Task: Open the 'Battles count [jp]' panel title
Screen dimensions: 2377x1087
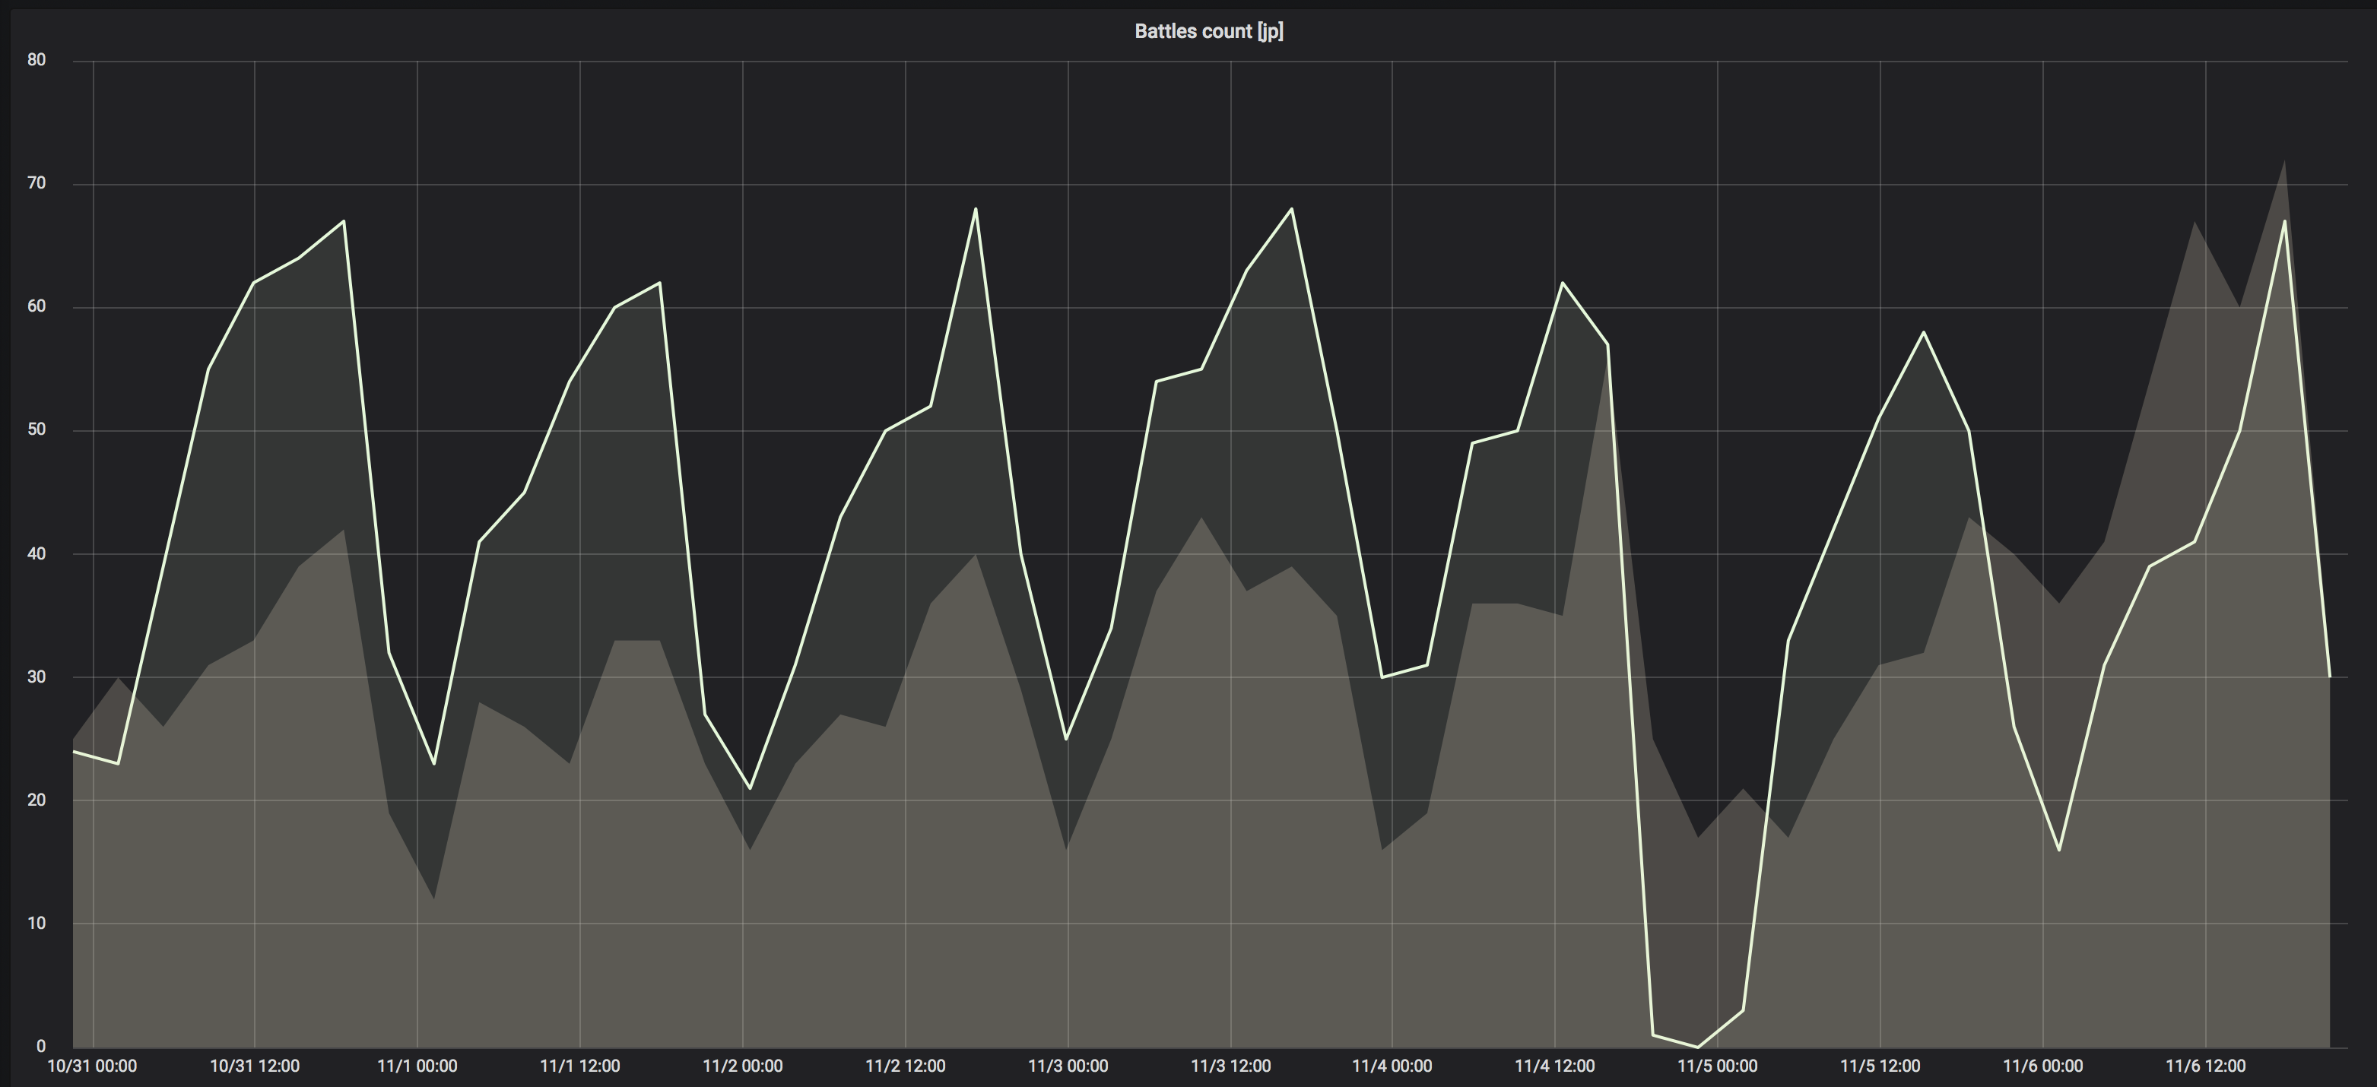Action: (x=1209, y=31)
